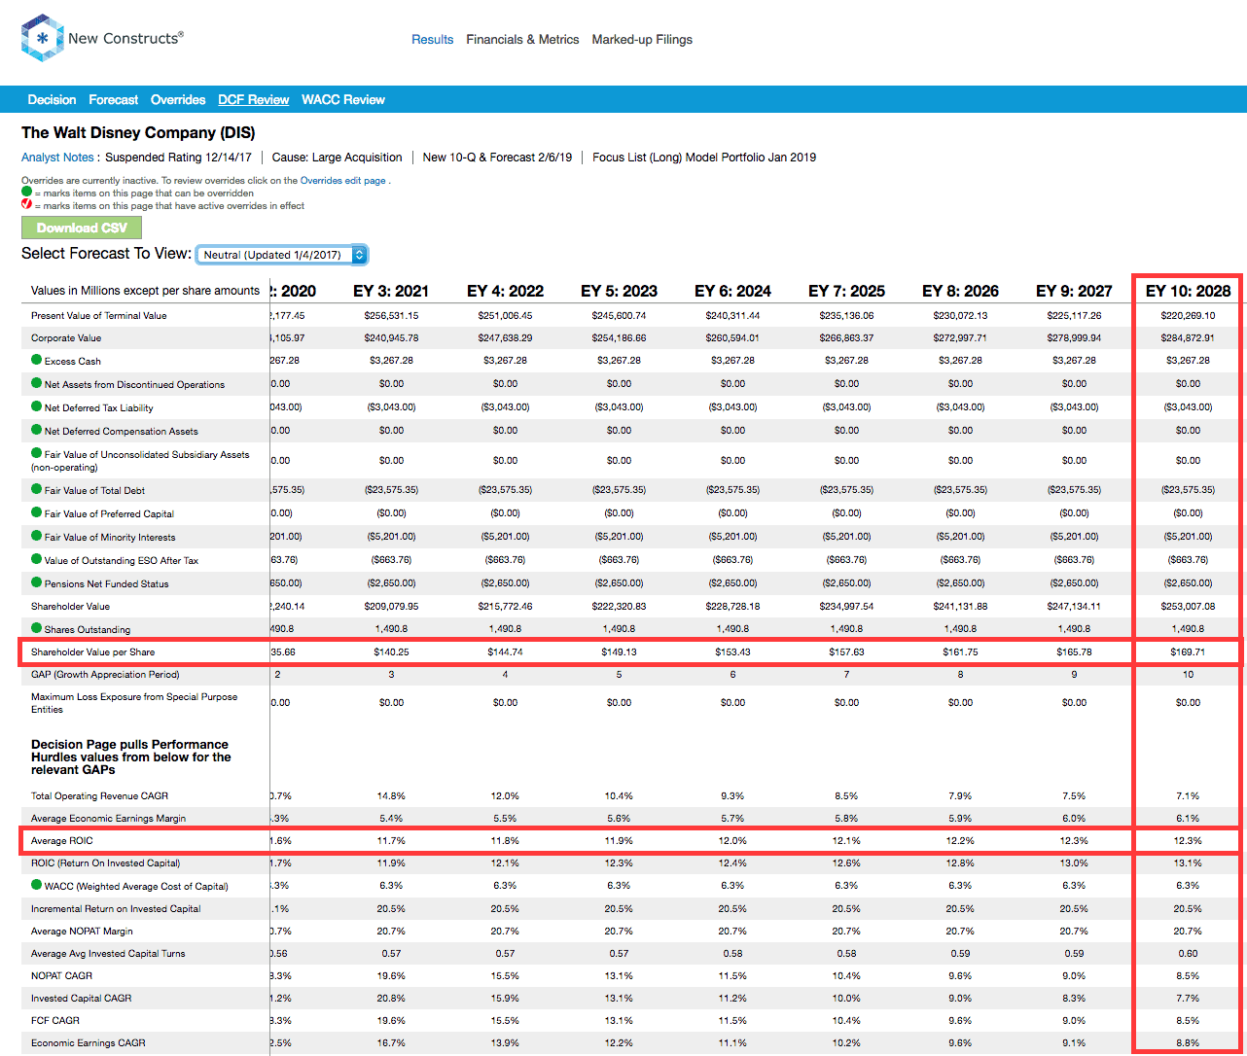
Task: Go to the Decision page
Action: (52, 99)
